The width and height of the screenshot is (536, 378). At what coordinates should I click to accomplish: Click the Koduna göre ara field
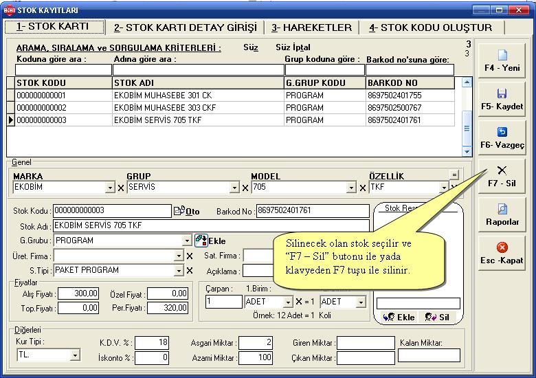pyautogui.click(x=64, y=69)
